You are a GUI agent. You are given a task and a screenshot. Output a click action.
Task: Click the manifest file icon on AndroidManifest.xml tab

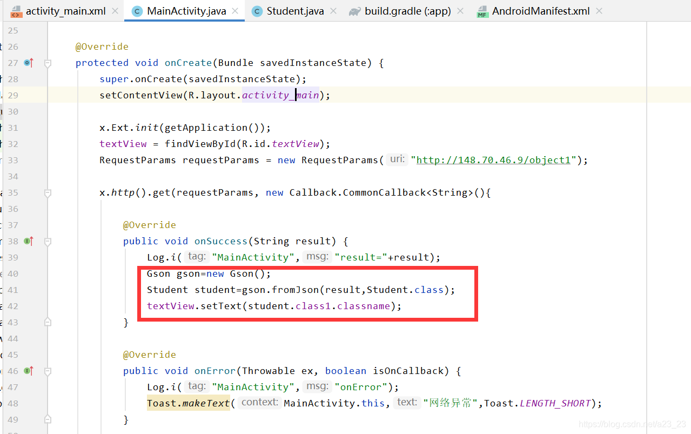point(482,11)
